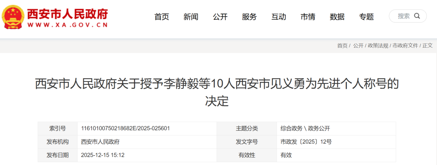Go to the 公开 navigation section
437x165 pixels.
coord(220,17)
